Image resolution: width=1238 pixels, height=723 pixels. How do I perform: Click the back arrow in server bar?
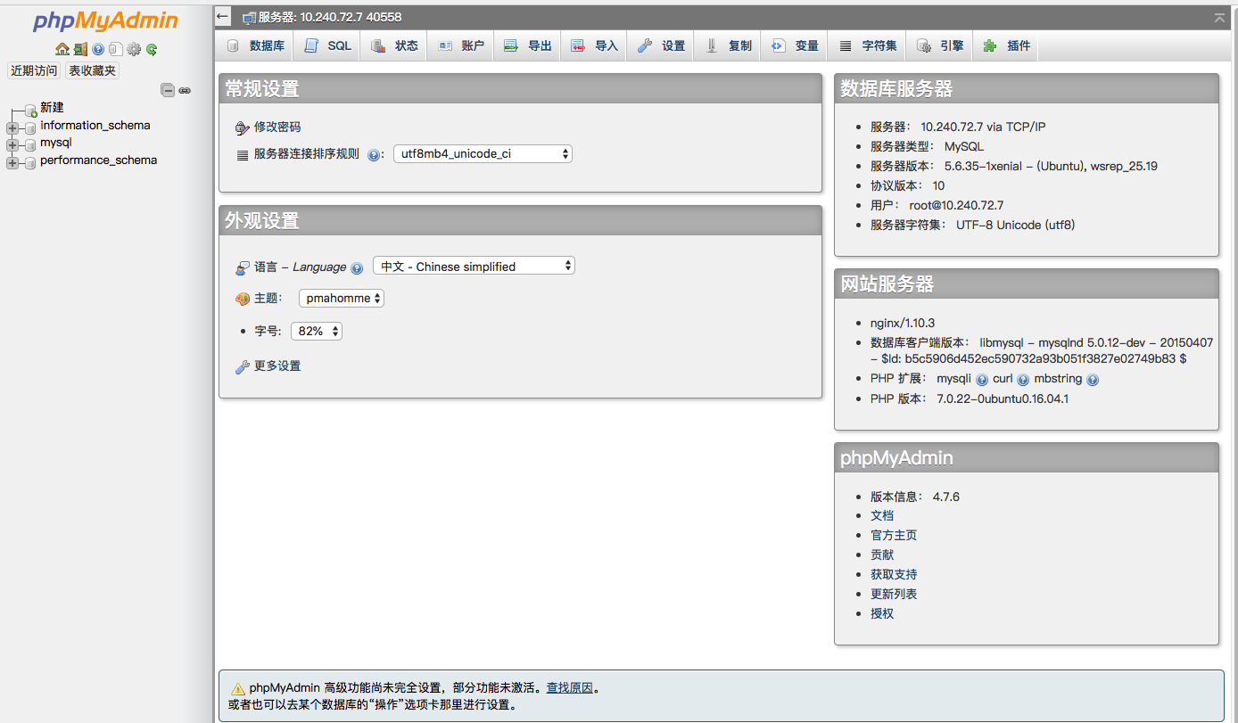[223, 16]
